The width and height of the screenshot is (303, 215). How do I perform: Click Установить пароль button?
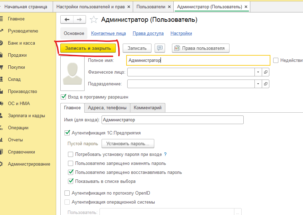(x=128, y=143)
